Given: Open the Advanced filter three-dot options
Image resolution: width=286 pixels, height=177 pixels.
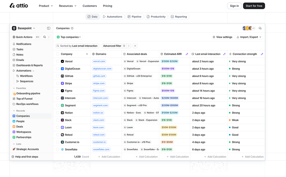Looking at the screenshot, I should [x=129, y=46].
